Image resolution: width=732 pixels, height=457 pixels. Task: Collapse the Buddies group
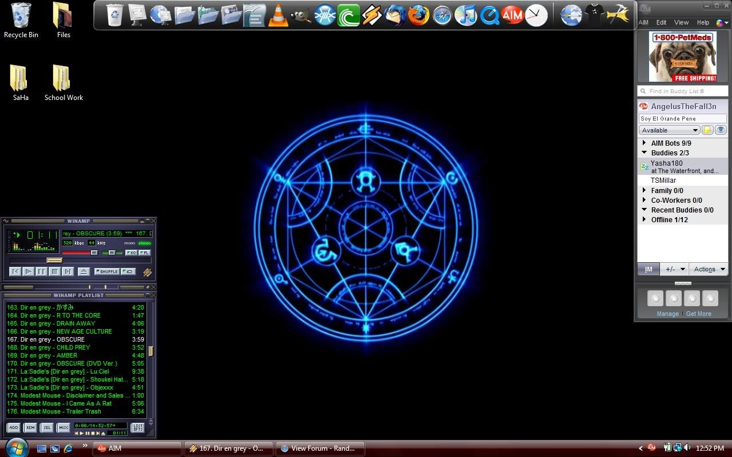tap(645, 153)
